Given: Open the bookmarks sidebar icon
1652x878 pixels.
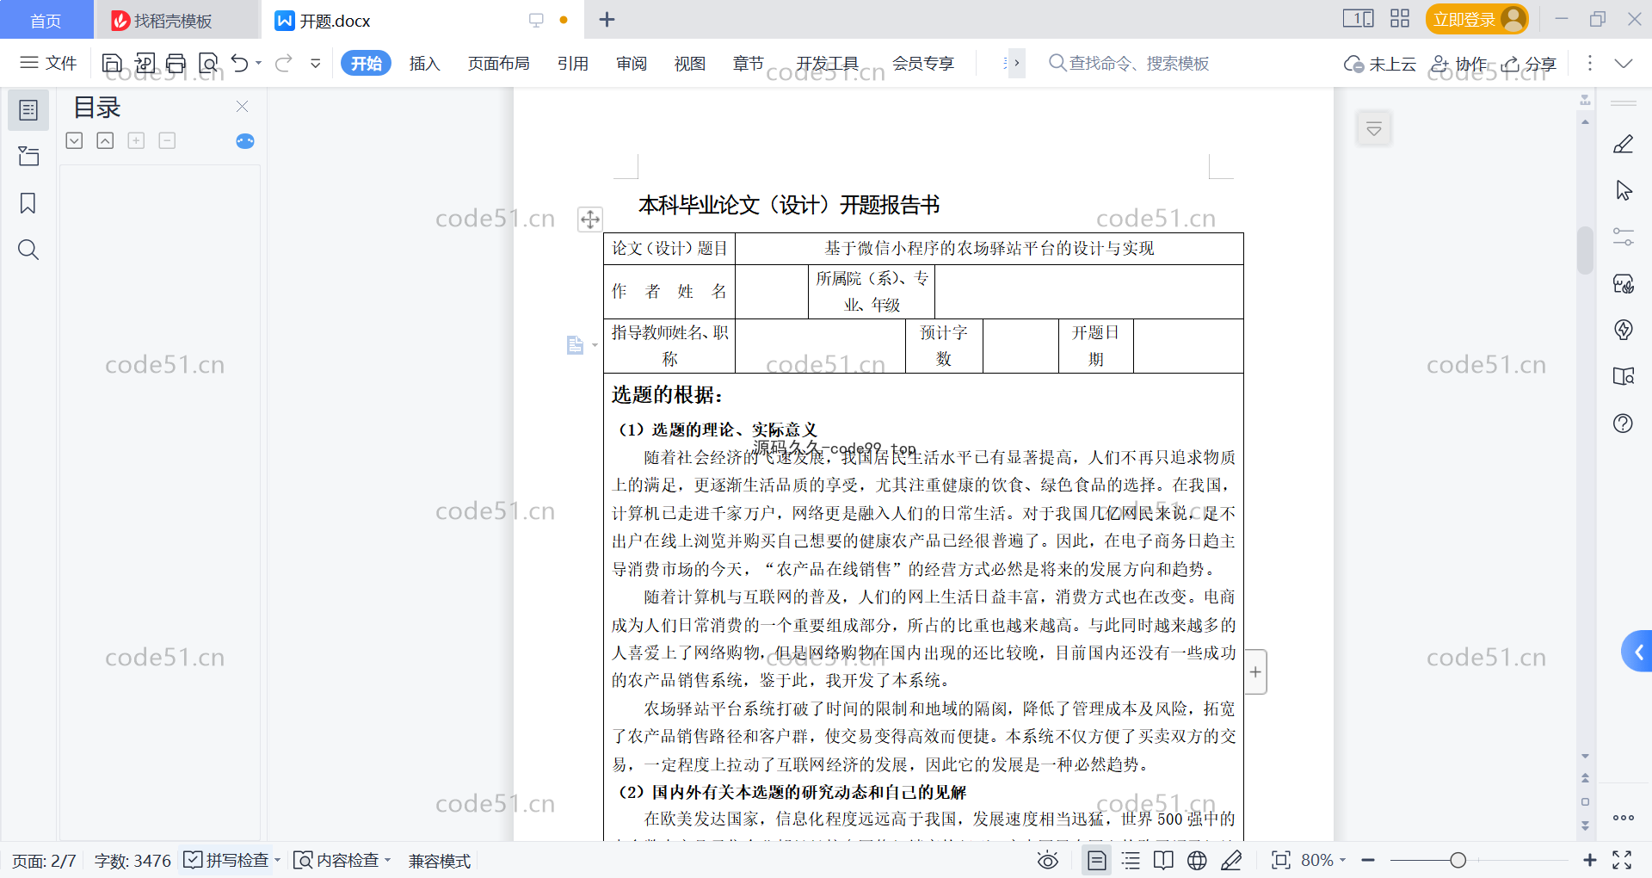Looking at the screenshot, I should 28,203.
